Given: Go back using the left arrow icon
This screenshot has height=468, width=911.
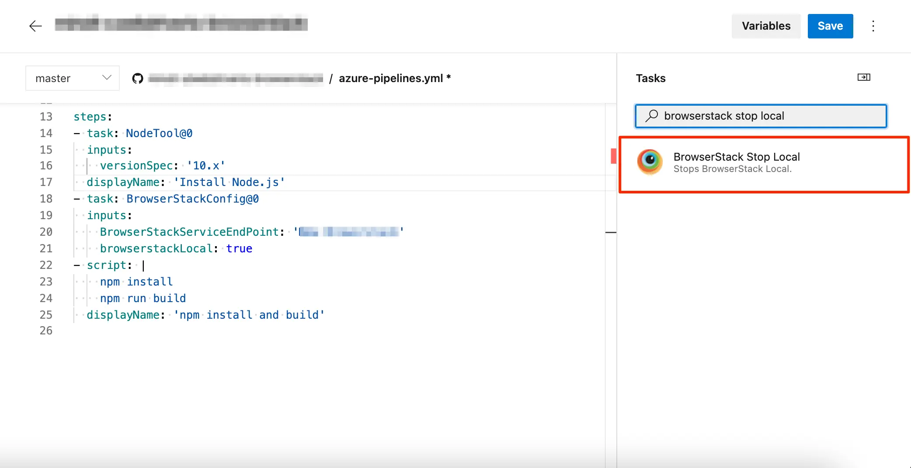Looking at the screenshot, I should coord(35,26).
